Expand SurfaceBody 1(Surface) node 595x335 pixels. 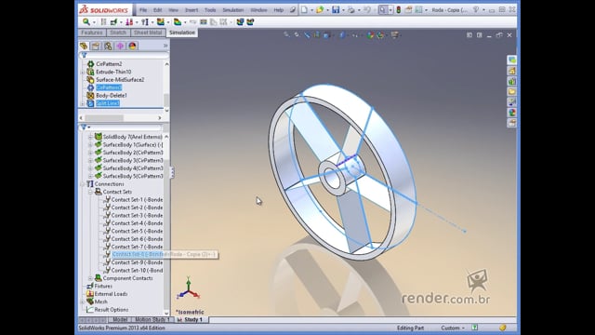coord(90,145)
